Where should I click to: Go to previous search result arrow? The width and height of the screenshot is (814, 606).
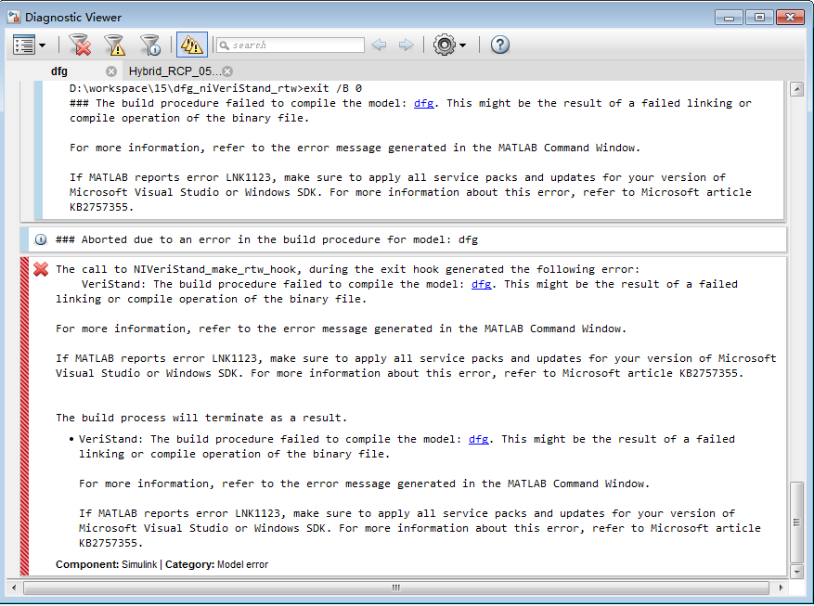click(379, 45)
